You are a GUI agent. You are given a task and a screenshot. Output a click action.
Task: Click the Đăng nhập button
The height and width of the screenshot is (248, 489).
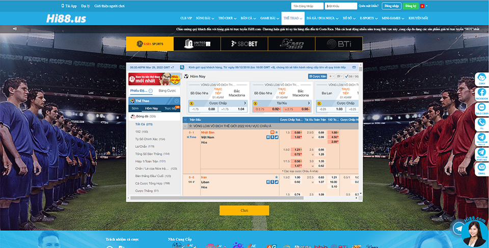(391, 6)
